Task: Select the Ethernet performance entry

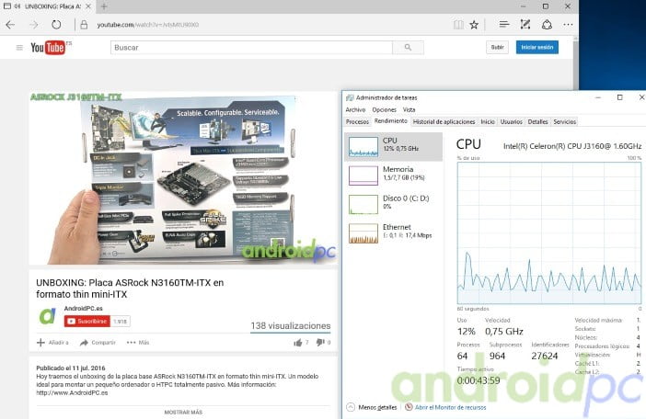Action: 394,232
